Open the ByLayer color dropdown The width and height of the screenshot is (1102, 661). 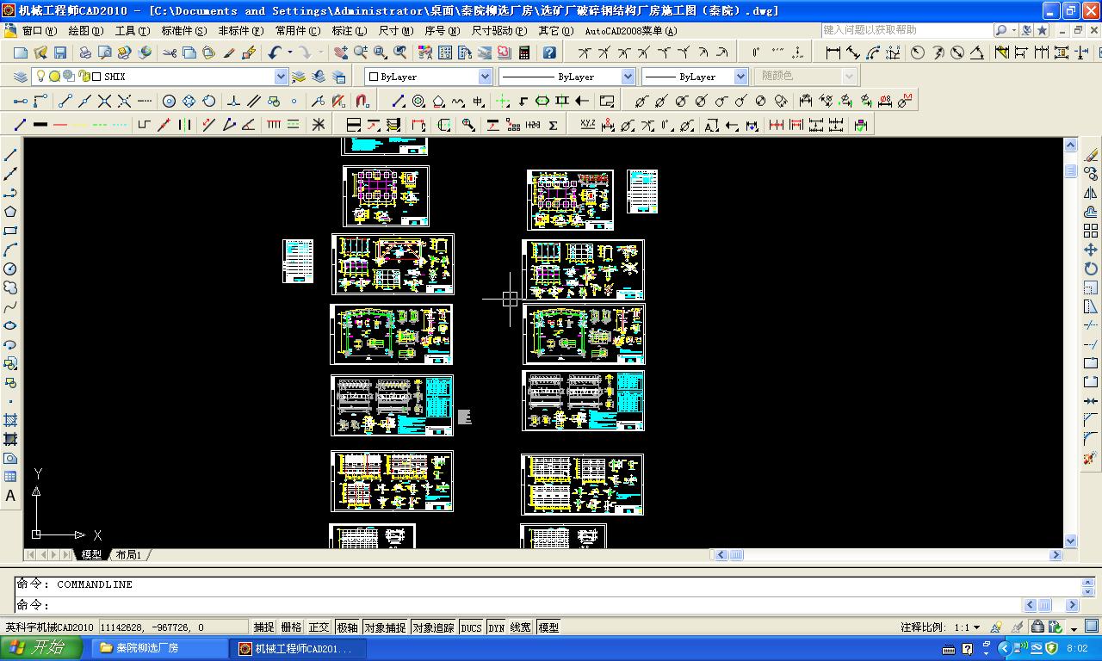coord(485,77)
